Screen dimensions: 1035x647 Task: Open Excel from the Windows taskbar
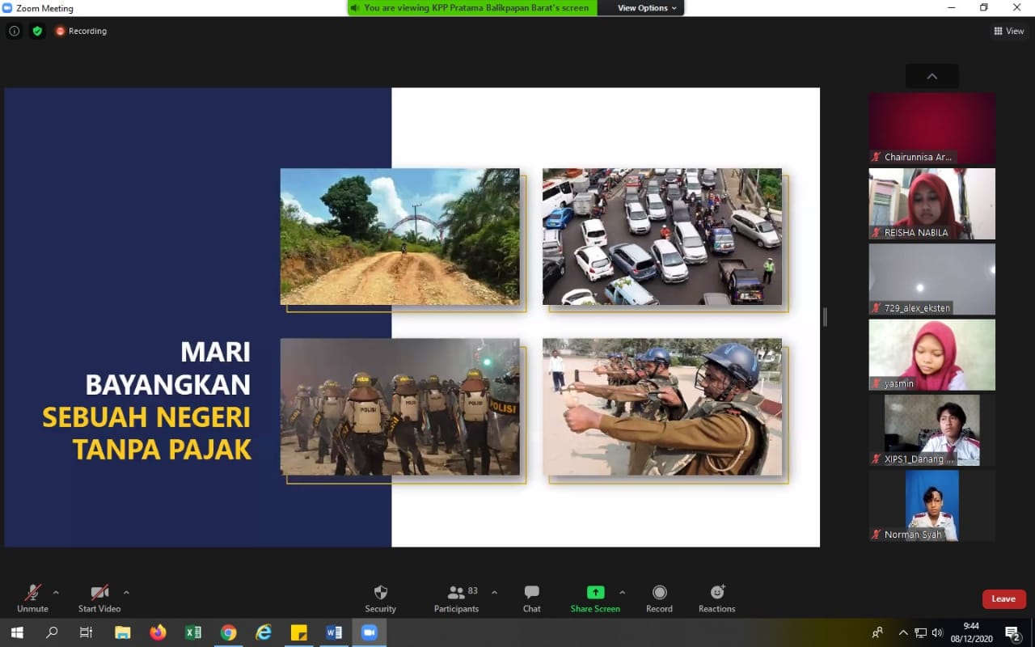click(193, 632)
